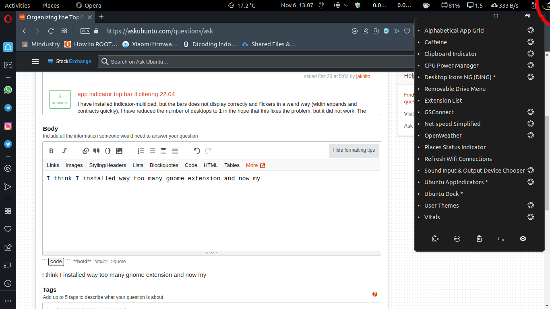Toggle extension visibility with the eye icon
This screenshot has height=309, width=550.
[x=523, y=239]
